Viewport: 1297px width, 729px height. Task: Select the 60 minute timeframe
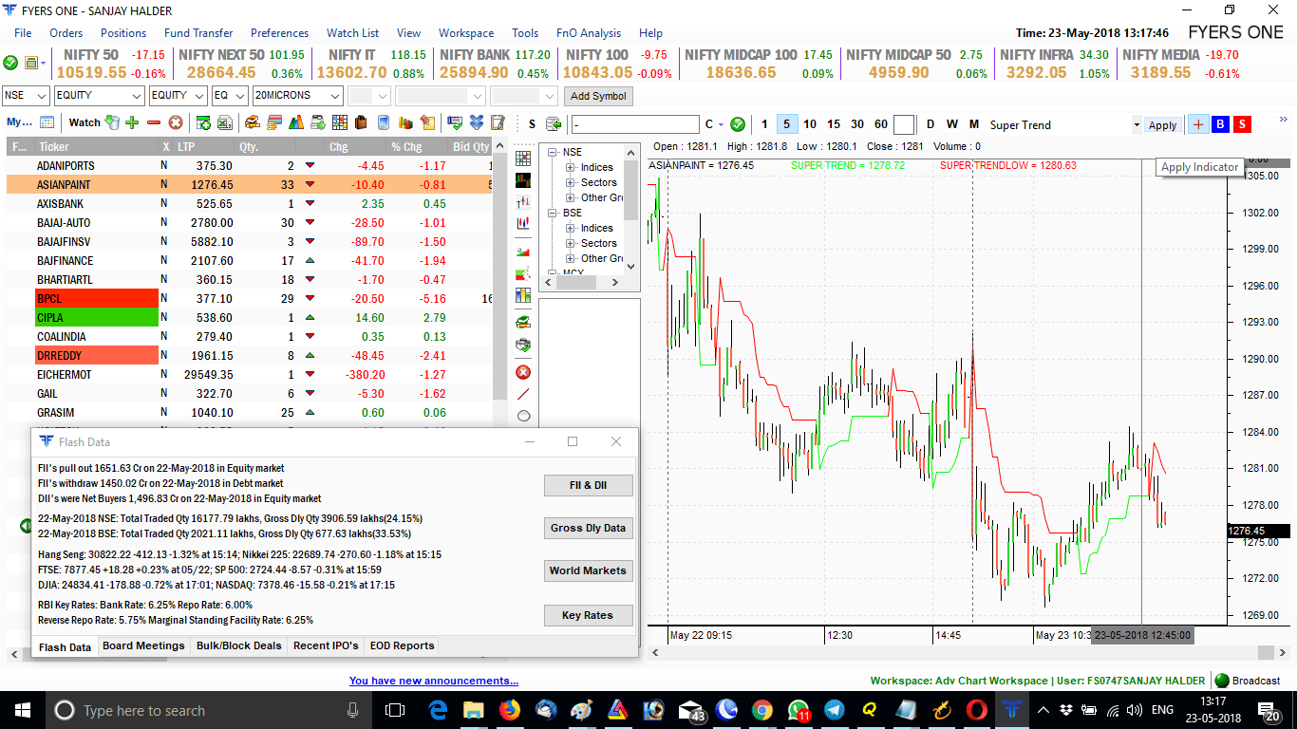[x=881, y=124]
